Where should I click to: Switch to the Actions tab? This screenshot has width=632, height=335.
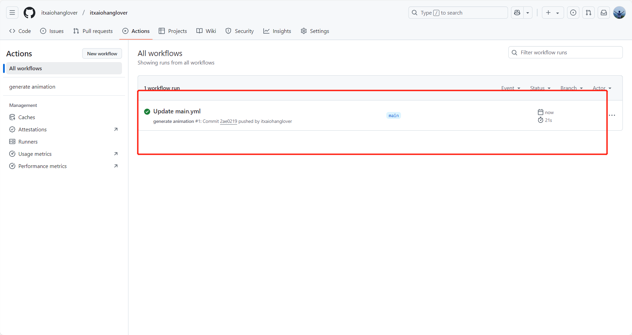(136, 31)
